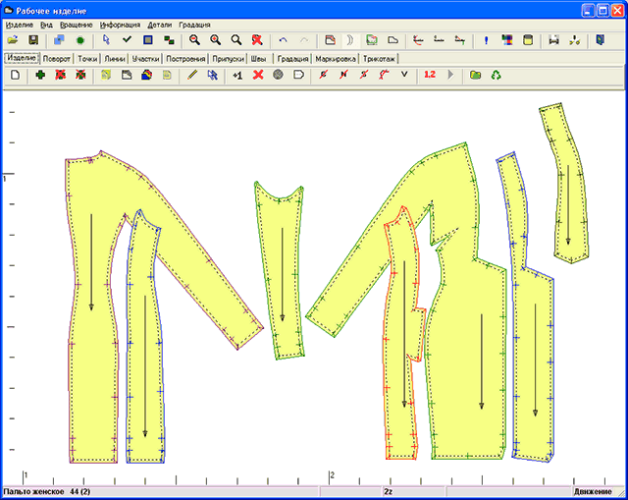Click the printer icon in toolbar
The height and width of the screenshot is (500, 628).
(553, 40)
